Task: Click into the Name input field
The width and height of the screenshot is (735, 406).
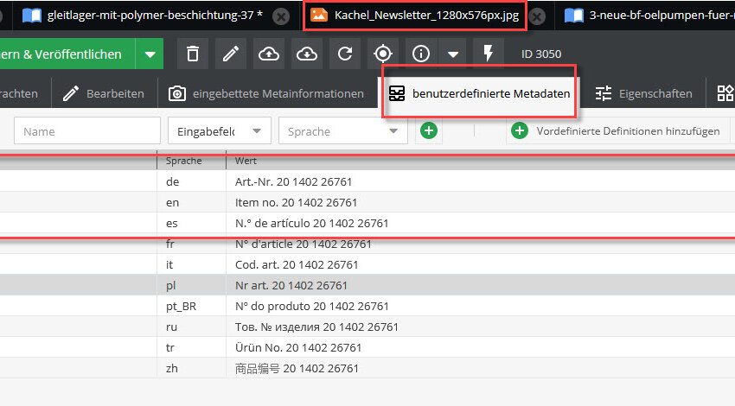Action: [87, 131]
